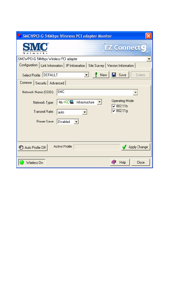Expand the Network Name SSID dropdown arrow
Viewport: 190px width, 294px height.
[x=135, y=92]
